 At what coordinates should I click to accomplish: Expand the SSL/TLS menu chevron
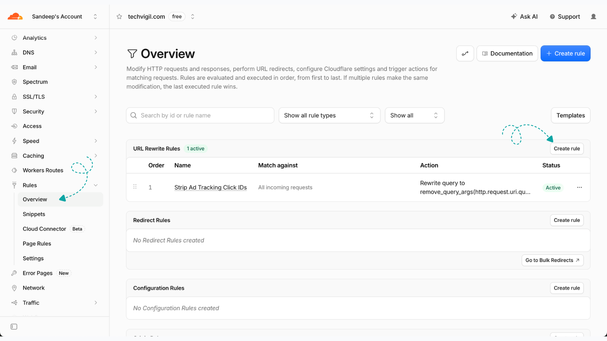point(96,97)
